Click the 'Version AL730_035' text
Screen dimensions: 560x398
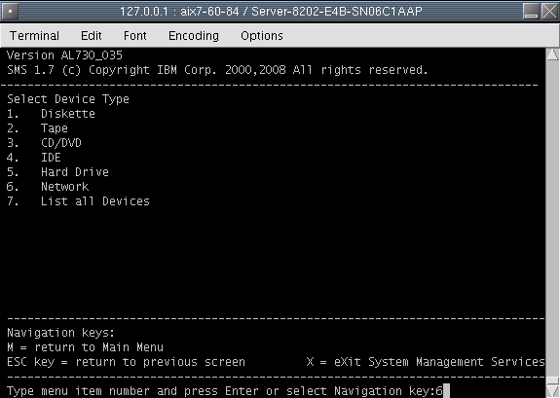(64, 55)
